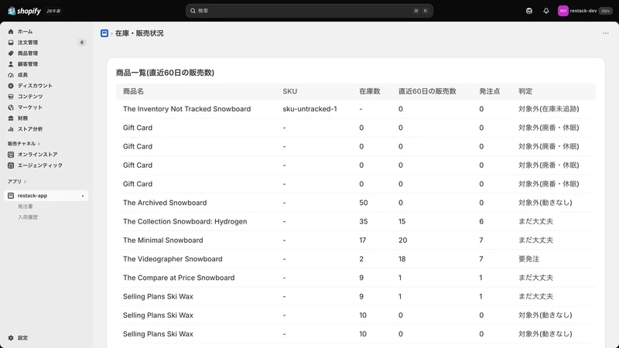This screenshot has height=348, width=619.
Task: Click the 直近60日の販売数 column header
Action: (427, 91)
